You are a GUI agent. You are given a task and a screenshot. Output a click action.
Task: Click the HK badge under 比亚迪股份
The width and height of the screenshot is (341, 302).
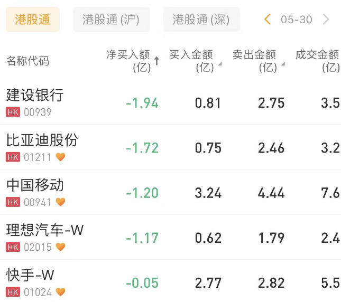(13, 157)
